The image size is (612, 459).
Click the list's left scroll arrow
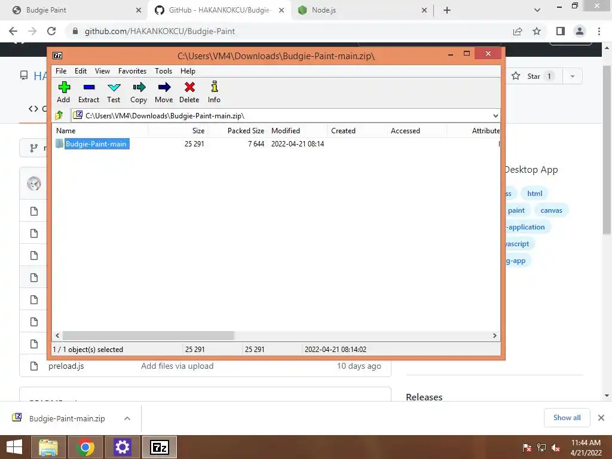coord(58,335)
